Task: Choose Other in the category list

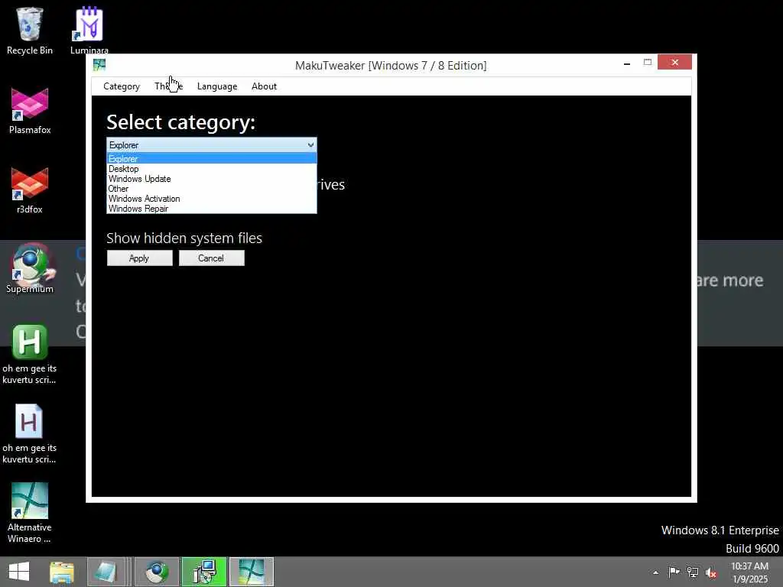Action: tap(212, 189)
